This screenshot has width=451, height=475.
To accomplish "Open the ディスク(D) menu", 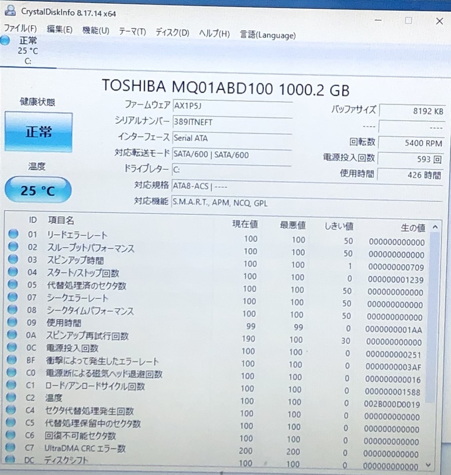I will (x=172, y=32).
